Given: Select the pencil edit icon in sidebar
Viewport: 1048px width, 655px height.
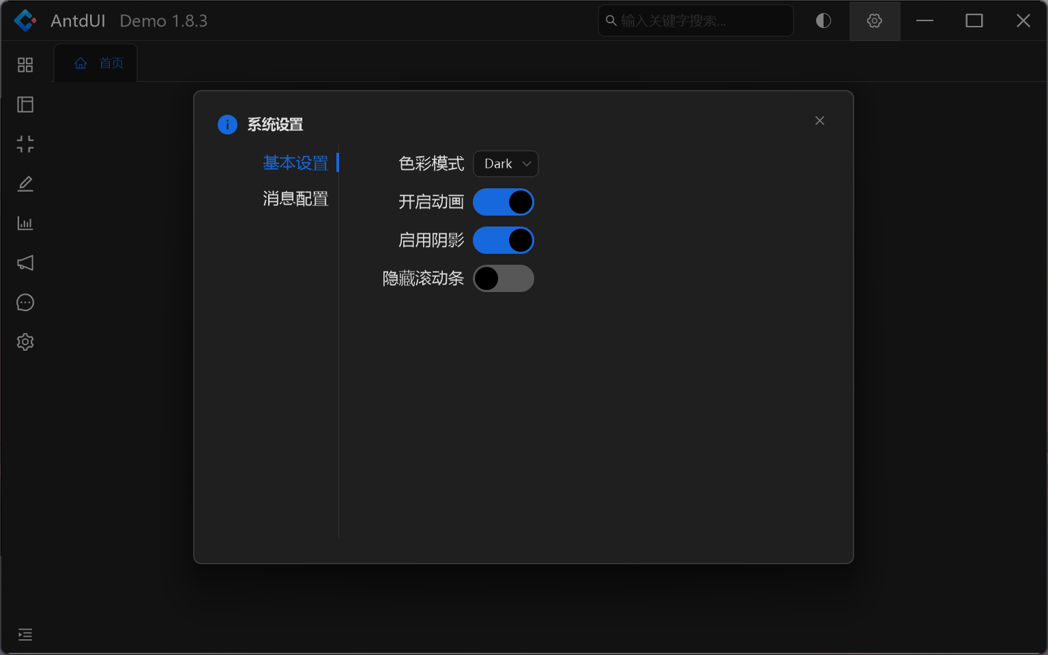Looking at the screenshot, I should point(25,184).
